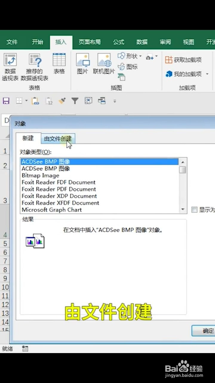Open the 文件 (File) tab

(x=12, y=42)
